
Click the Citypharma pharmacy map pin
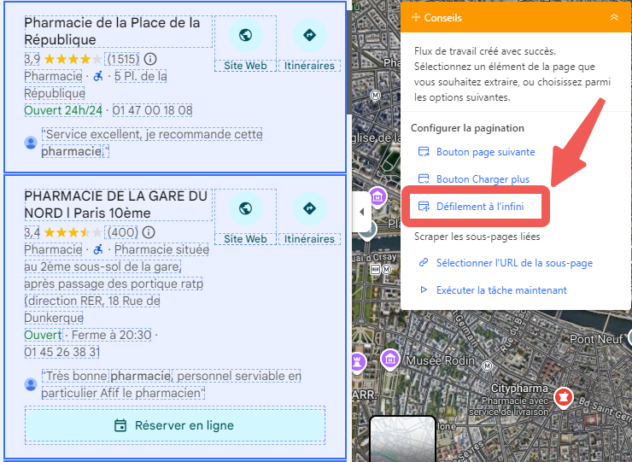[563, 398]
